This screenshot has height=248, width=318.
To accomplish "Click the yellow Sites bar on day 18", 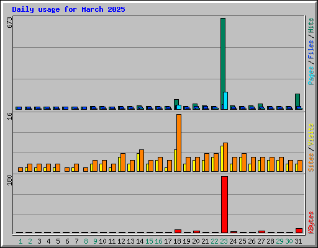I will (x=175, y=161).
